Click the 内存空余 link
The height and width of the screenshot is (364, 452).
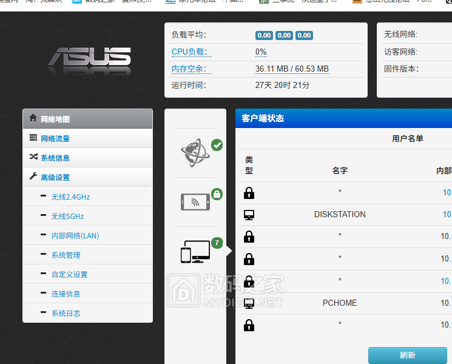[191, 69]
